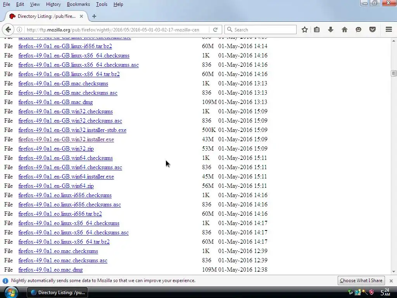Open firefox-49.0a1.en-GB.win64.checksums.asc link
This screenshot has height=298, width=397.
click(70, 167)
